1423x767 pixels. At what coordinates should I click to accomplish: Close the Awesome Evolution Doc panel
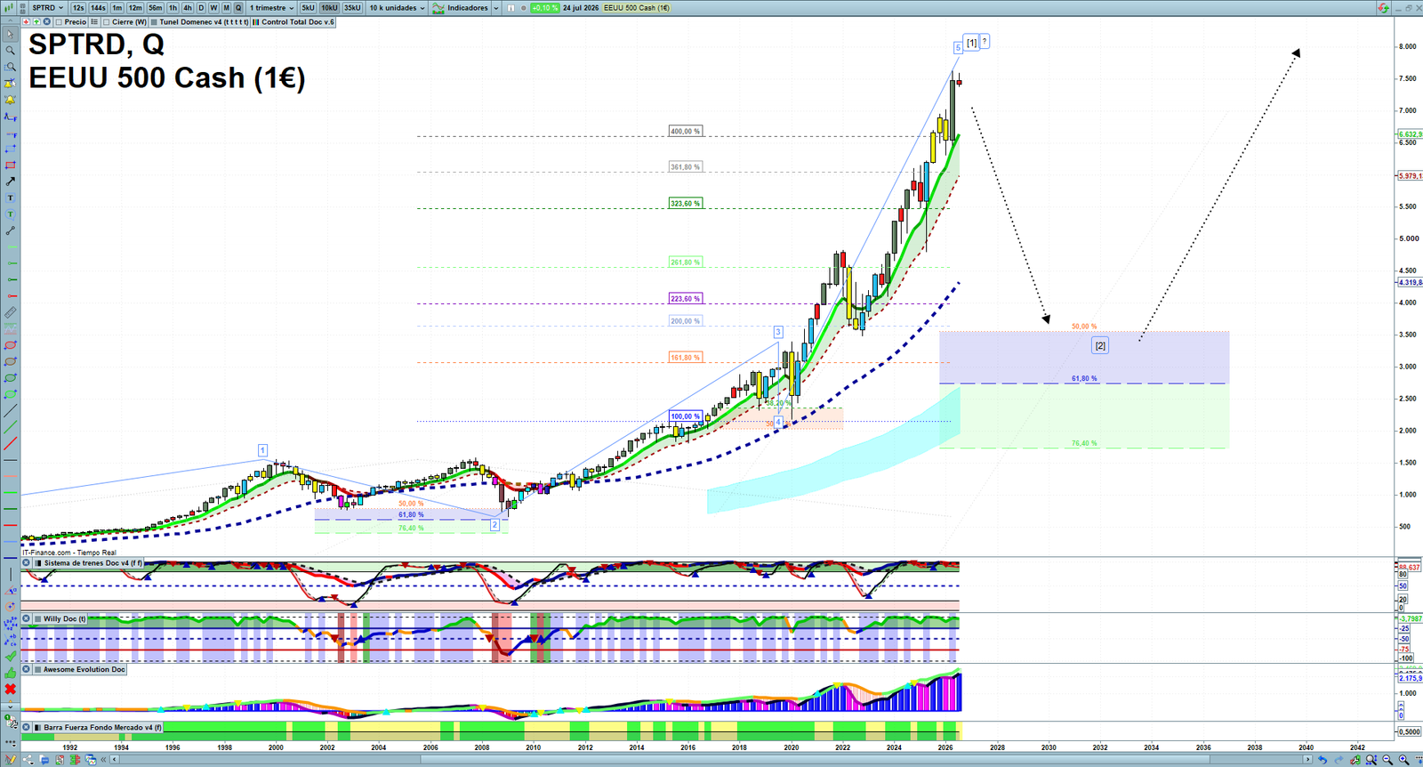click(x=27, y=669)
